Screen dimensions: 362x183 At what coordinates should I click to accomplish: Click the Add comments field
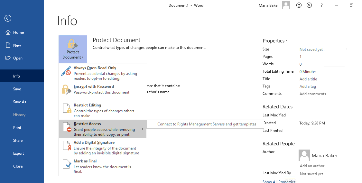pyautogui.click(x=312, y=94)
